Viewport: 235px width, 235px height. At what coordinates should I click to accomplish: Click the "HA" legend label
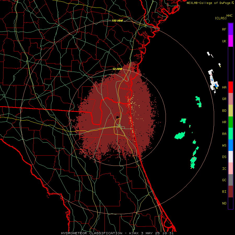224,87
